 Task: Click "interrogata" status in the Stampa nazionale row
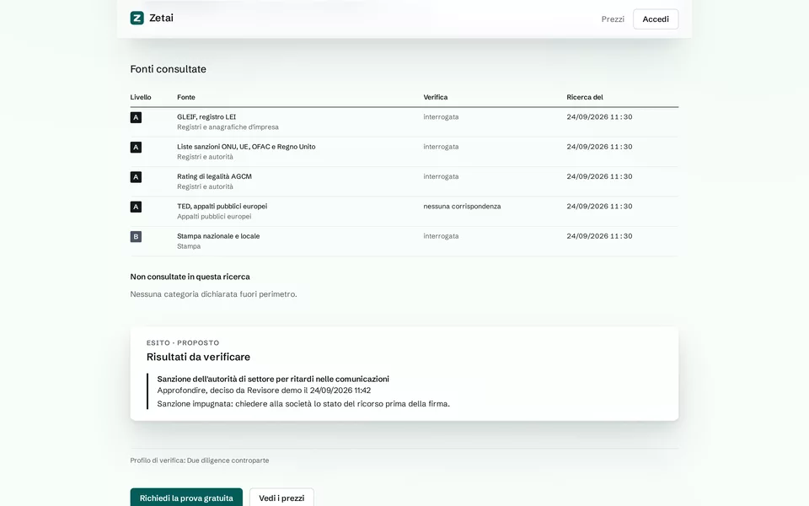441,236
